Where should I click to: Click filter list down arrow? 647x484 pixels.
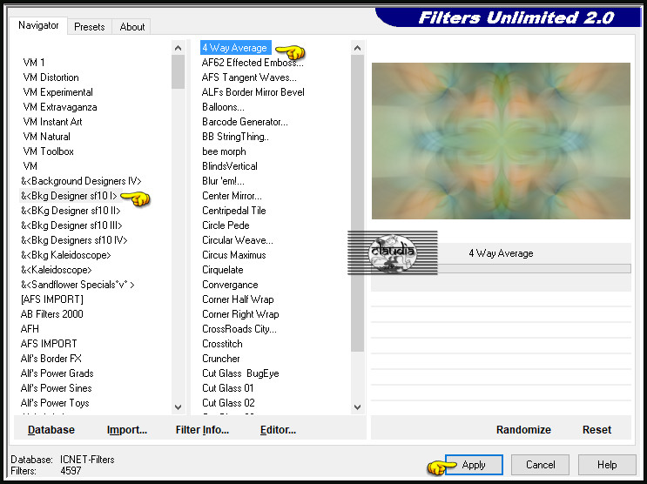357,407
